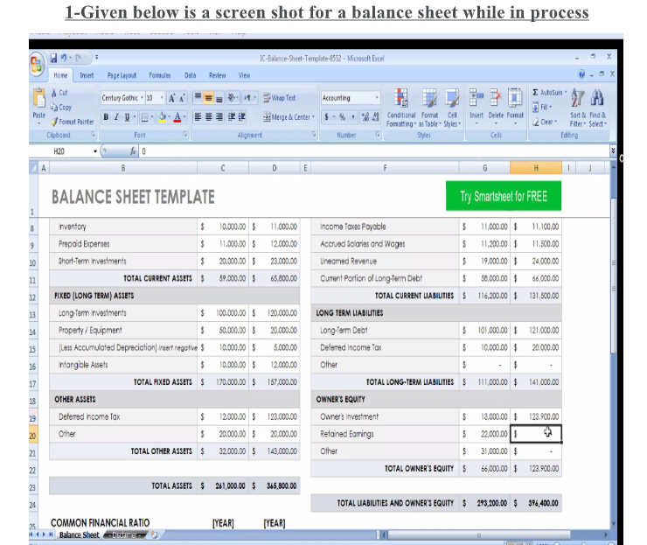Image resolution: width=647 pixels, height=545 pixels.
Task: Expand the Font dialog launcher
Action: 184,135
